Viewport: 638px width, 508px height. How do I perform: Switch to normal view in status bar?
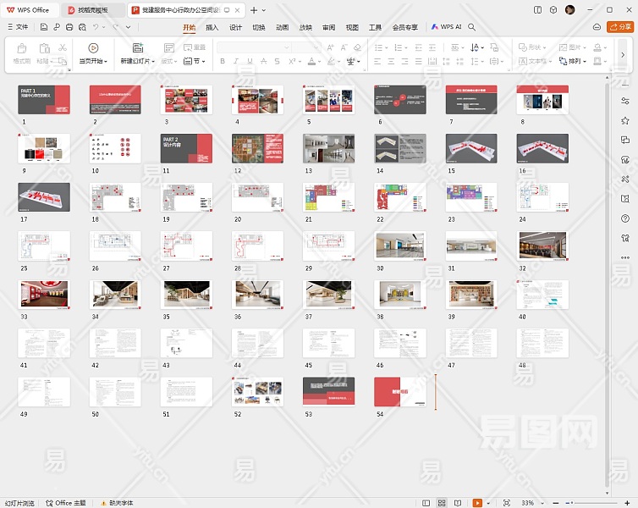(428, 503)
